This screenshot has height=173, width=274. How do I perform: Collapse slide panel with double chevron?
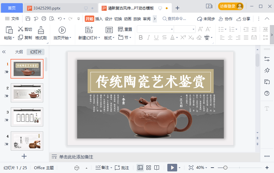(4, 52)
